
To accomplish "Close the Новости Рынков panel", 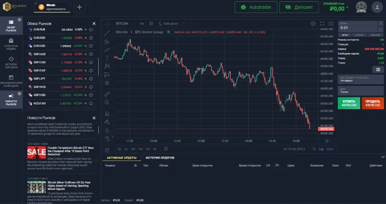I will coord(94,118).
